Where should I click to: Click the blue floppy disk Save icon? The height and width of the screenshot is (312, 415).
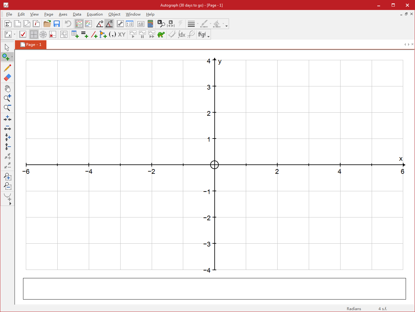[57, 24]
